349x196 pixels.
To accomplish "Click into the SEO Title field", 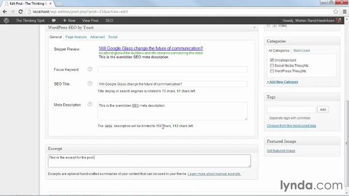I will pos(172,84).
